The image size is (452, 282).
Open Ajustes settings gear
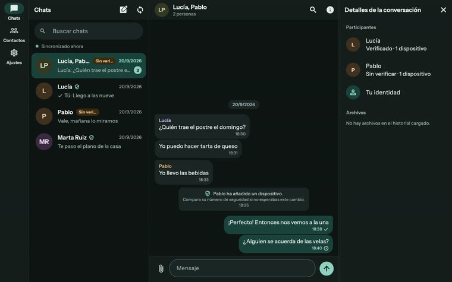coord(14,57)
